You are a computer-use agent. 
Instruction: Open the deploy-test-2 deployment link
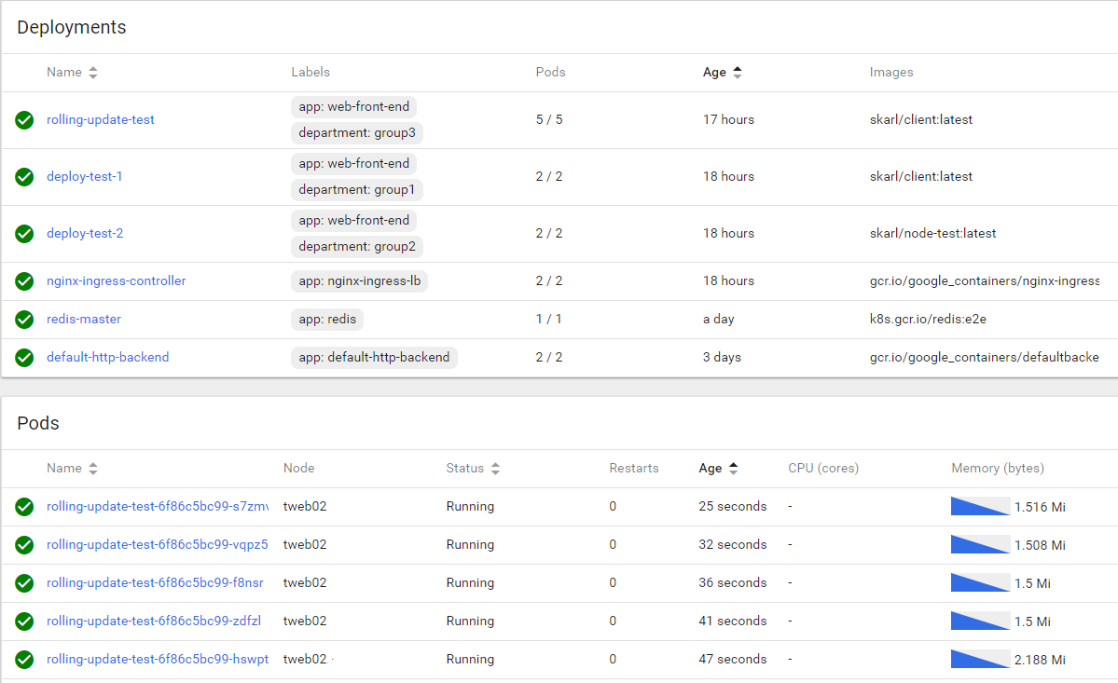pos(85,234)
